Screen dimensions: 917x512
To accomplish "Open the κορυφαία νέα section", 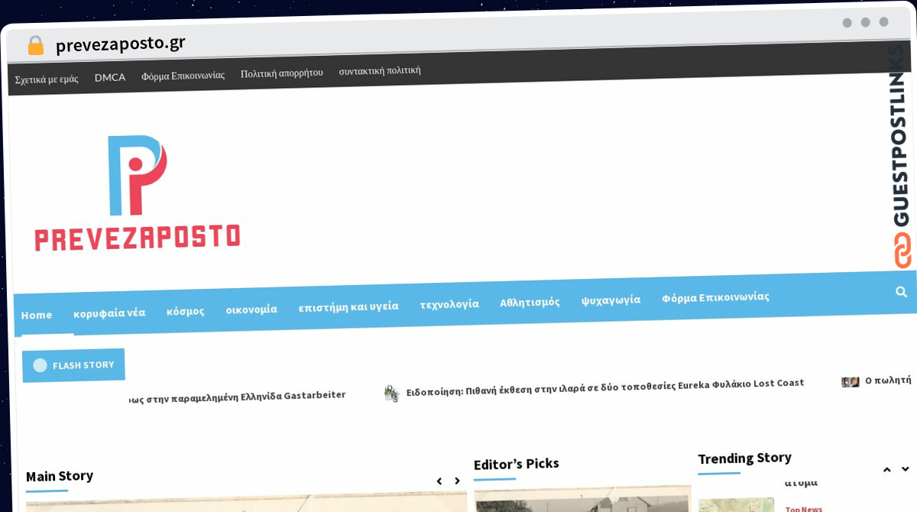I will pos(109,313).
